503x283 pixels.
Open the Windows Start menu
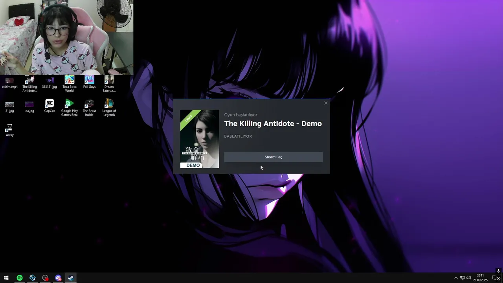click(x=6, y=278)
